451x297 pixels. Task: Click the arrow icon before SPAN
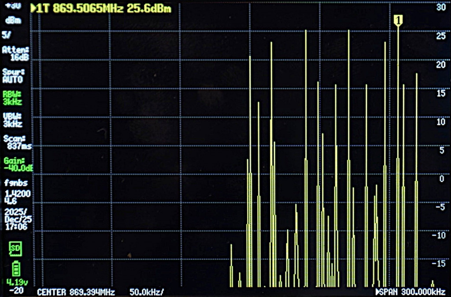(x=377, y=292)
